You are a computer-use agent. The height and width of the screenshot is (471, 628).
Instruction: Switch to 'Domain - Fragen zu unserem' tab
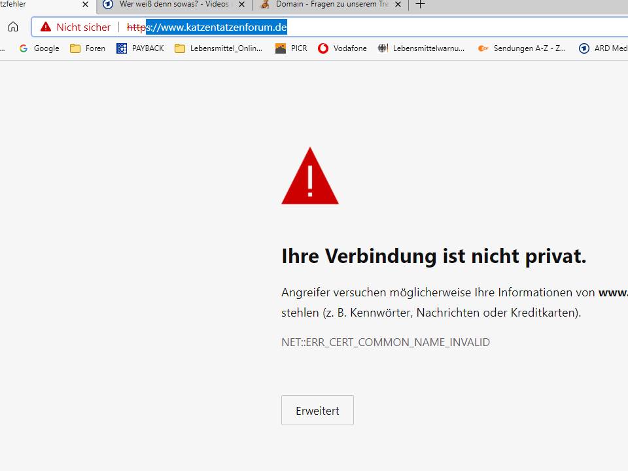tap(324, 5)
